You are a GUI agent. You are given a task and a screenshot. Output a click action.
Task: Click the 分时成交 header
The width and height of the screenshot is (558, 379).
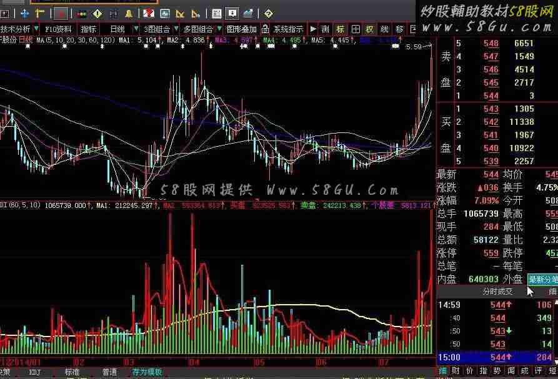[x=498, y=292]
